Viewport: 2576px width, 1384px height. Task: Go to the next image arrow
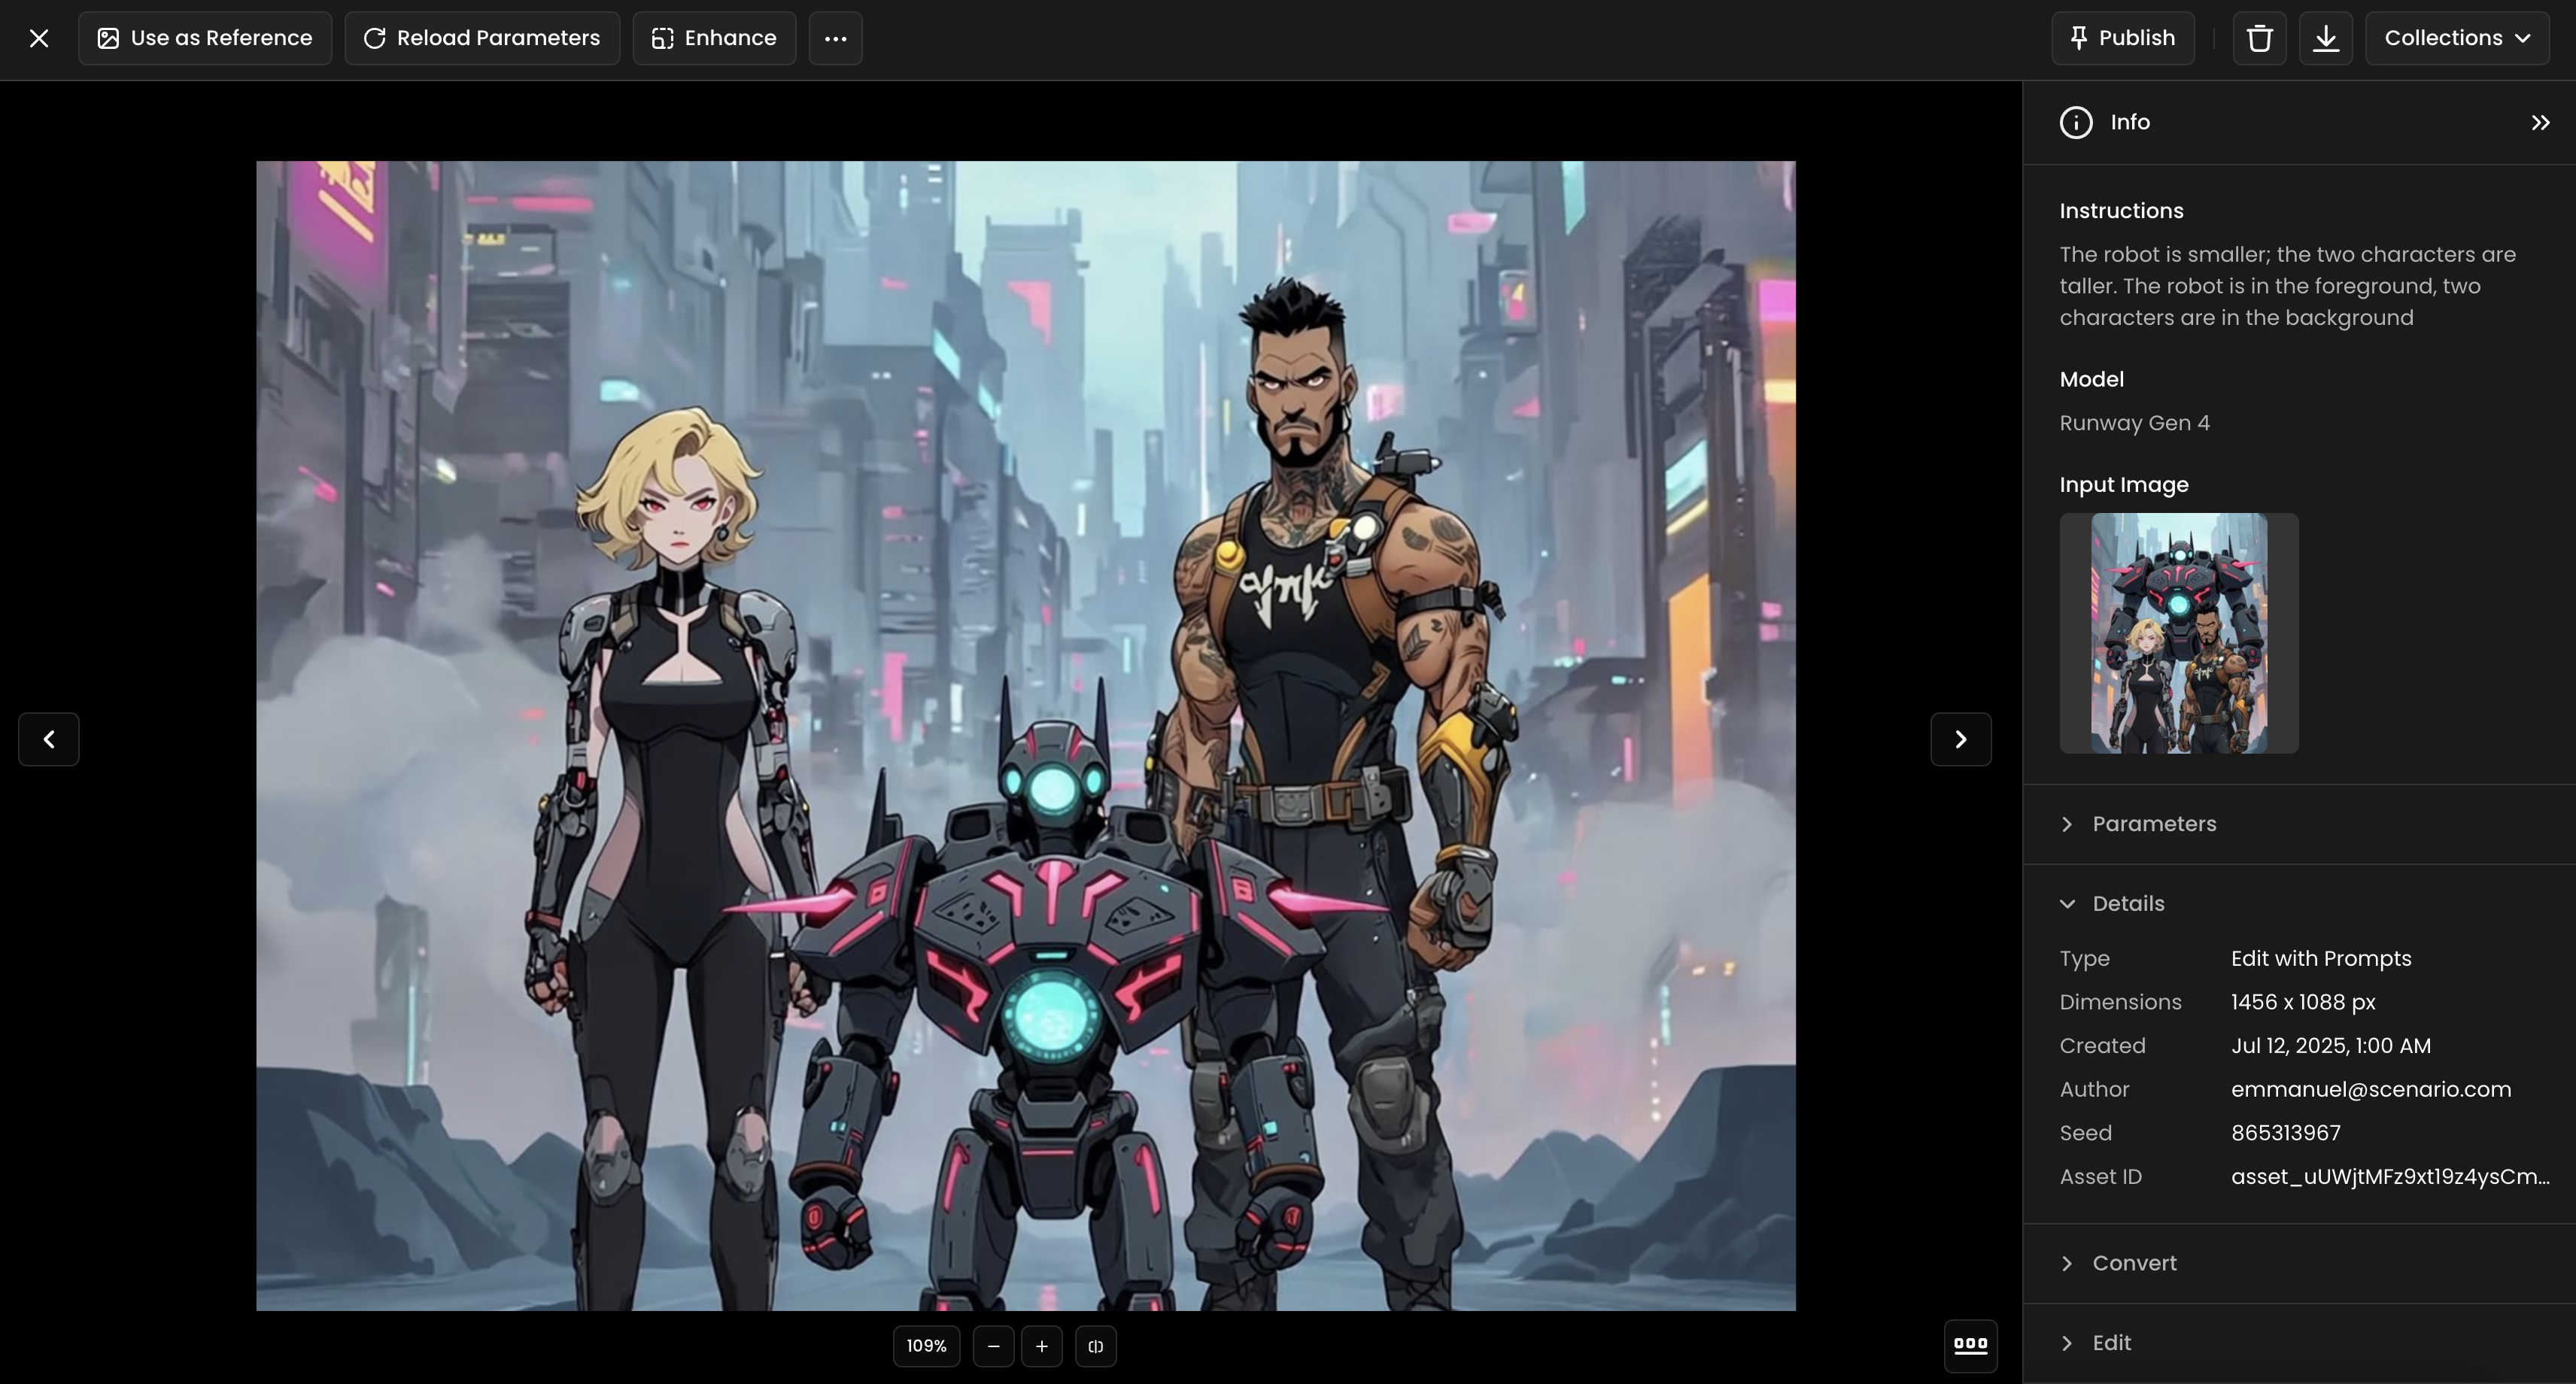pos(1960,739)
